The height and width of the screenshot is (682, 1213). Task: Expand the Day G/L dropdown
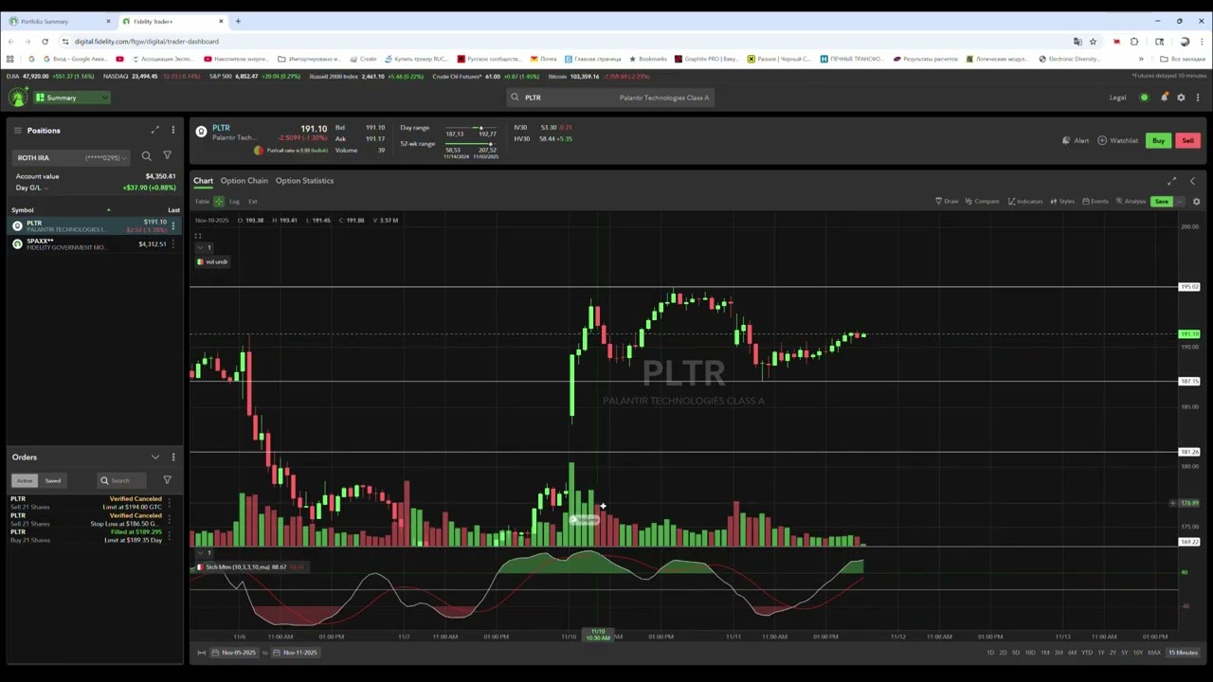point(30,188)
